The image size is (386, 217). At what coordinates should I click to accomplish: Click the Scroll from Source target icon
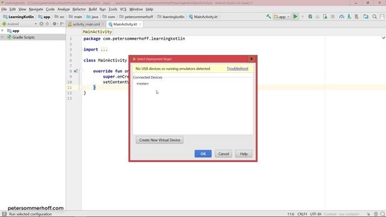[42, 24]
